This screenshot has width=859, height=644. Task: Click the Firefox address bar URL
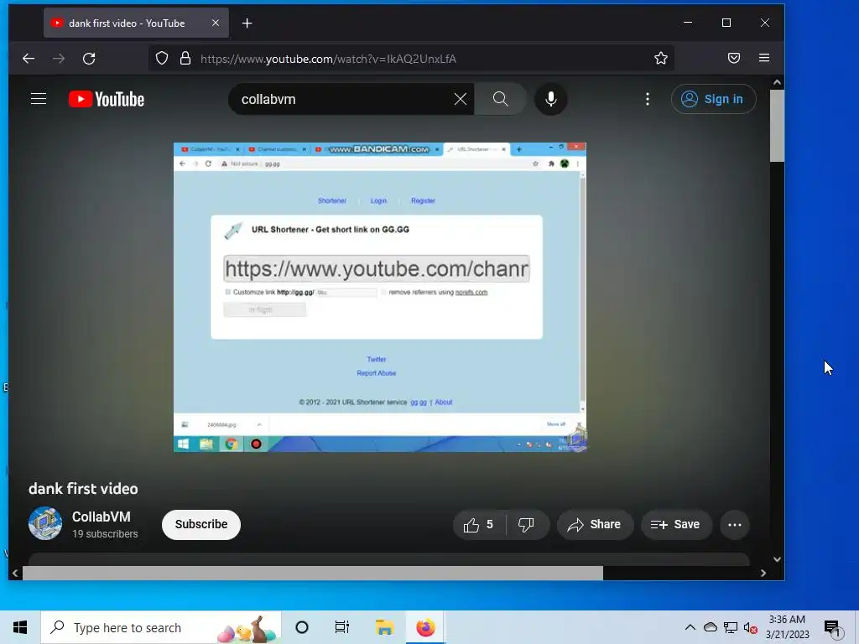[x=328, y=59]
